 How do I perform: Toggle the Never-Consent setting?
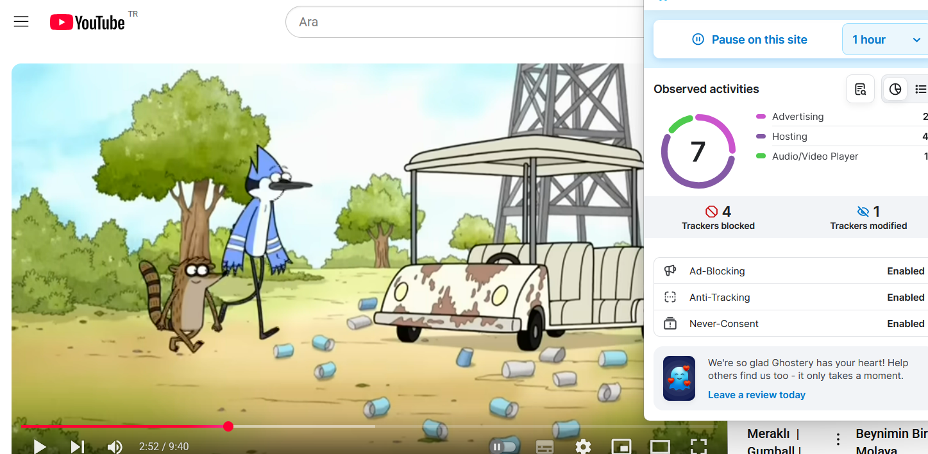pyautogui.click(x=791, y=324)
